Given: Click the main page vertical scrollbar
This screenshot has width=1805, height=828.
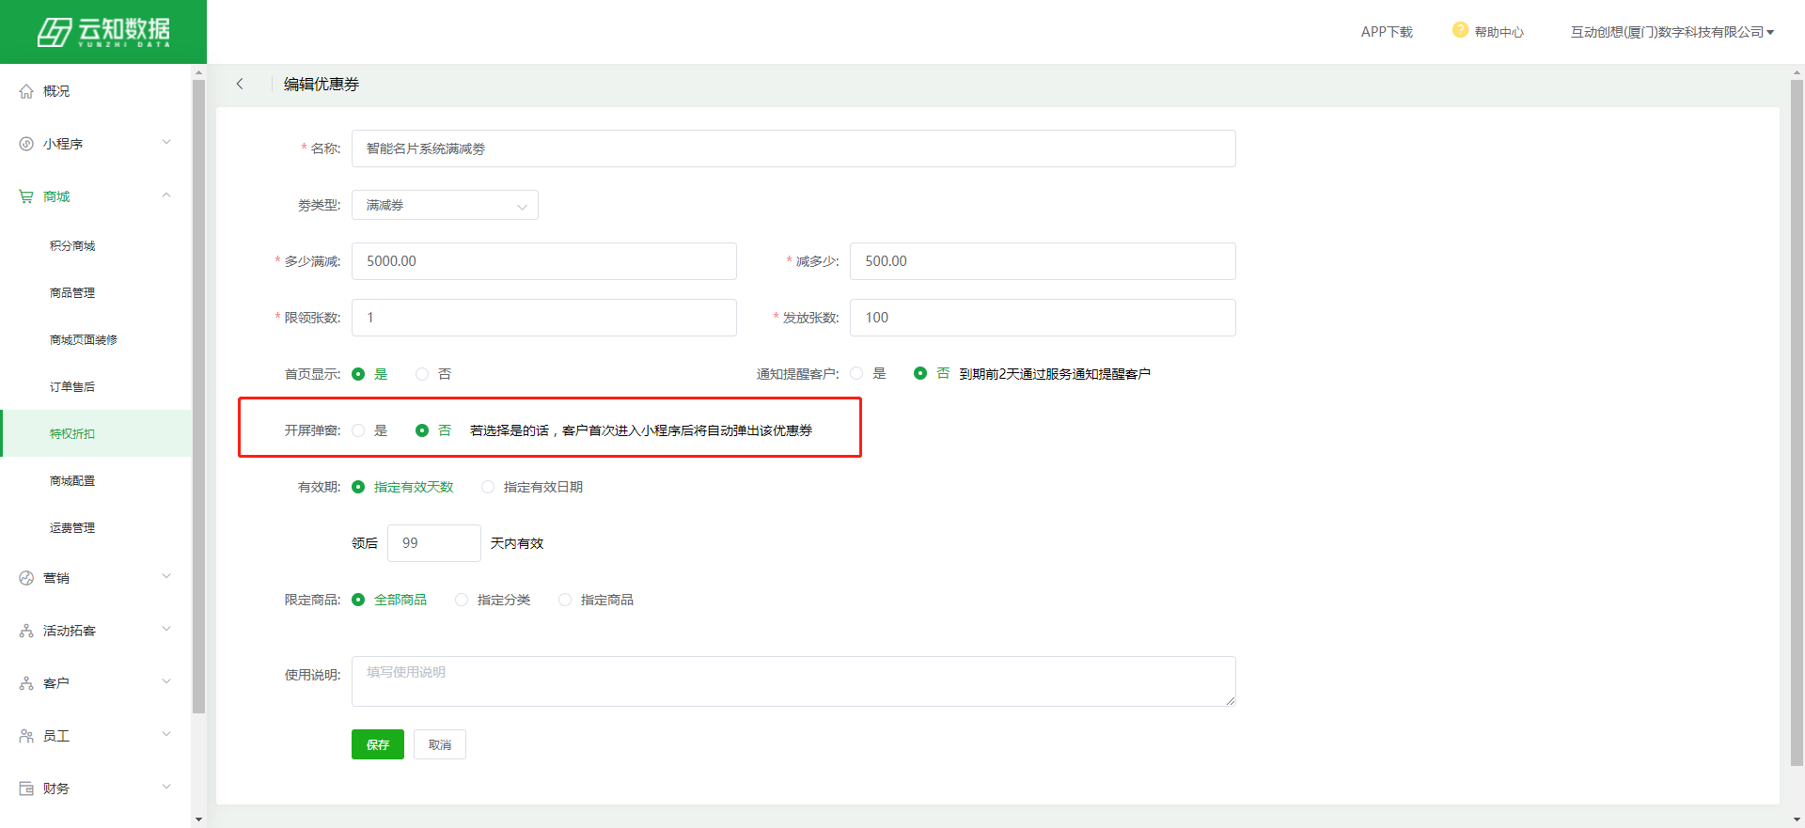Looking at the screenshot, I should (1797, 423).
